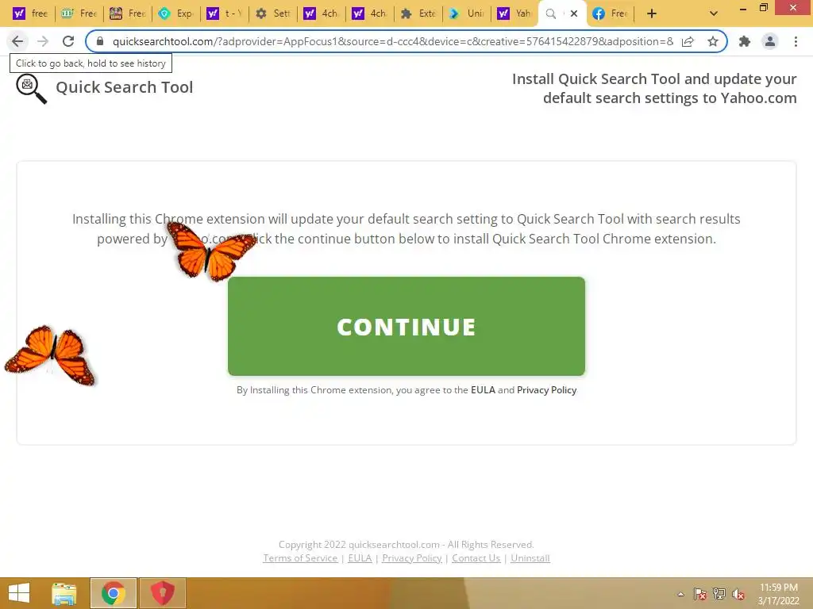This screenshot has height=609, width=813.
Task: Click the share page icon in the address bar
Action: pyautogui.click(x=688, y=41)
